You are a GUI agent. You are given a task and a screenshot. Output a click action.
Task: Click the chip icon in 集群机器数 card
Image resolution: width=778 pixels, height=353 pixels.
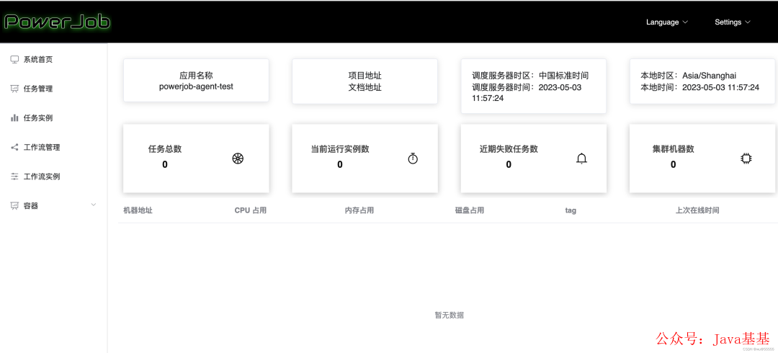click(746, 158)
